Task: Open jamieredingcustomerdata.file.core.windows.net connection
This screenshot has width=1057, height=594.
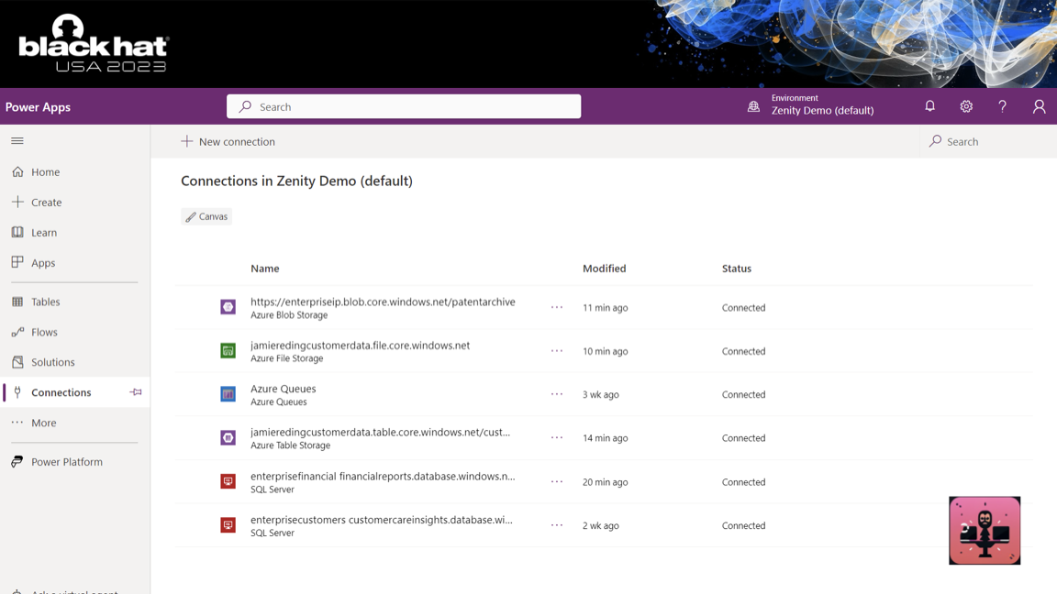Action: tap(360, 346)
